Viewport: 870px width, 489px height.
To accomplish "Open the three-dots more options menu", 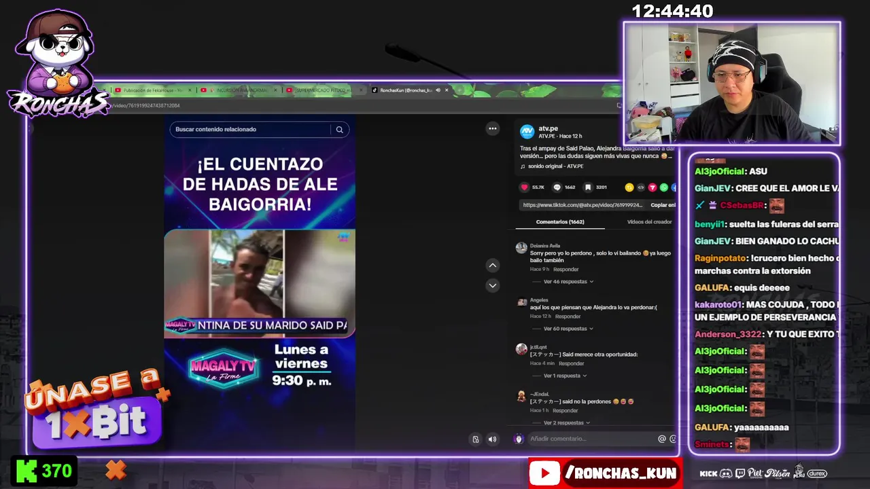I will (493, 128).
